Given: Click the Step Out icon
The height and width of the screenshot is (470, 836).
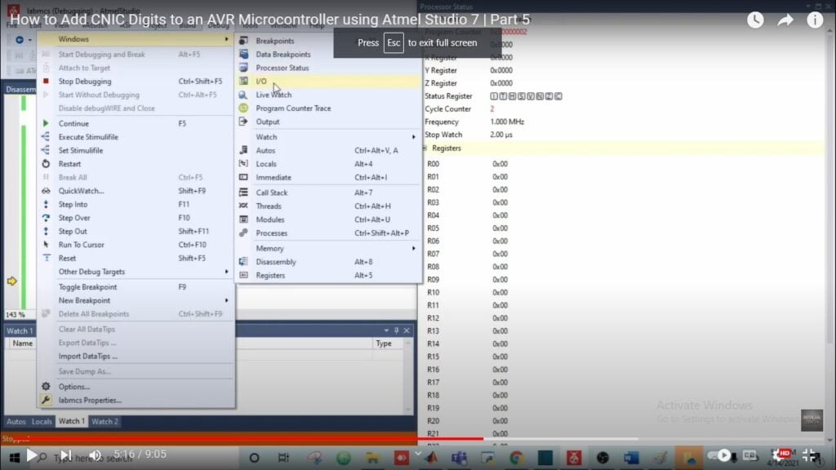Looking at the screenshot, I should pyautogui.click(x=46, y=231).
